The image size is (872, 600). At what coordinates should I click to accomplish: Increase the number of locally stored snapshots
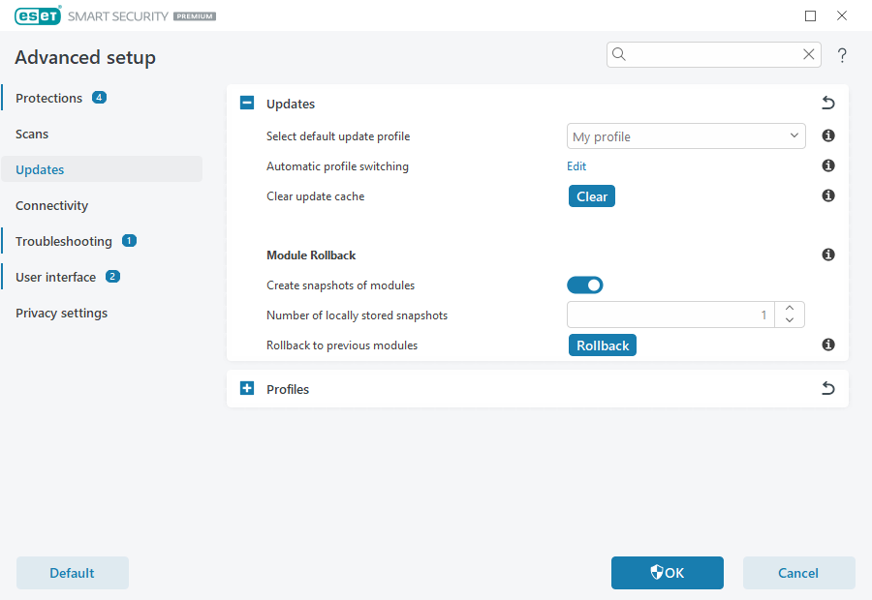point(790,308)
